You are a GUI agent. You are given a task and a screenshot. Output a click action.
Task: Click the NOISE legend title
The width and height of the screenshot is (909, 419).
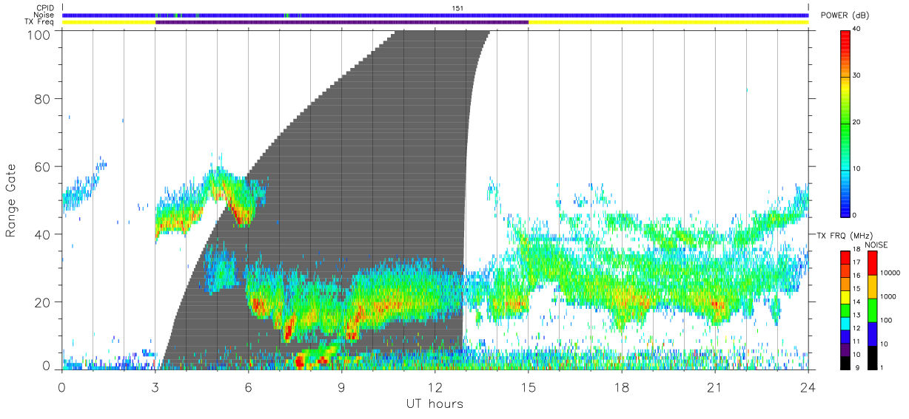point(876,245)
